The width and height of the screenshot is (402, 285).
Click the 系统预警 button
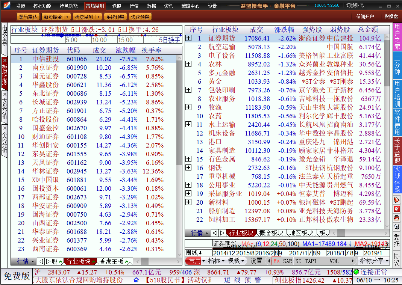pyautogui.click(x=115, y=17)
